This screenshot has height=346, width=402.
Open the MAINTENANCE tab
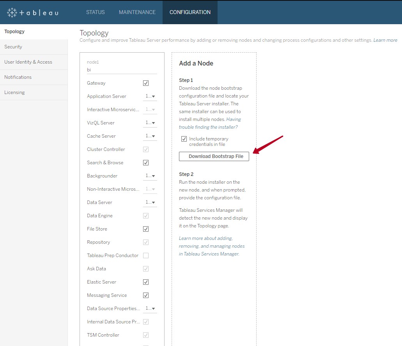(x=137, y=12)
